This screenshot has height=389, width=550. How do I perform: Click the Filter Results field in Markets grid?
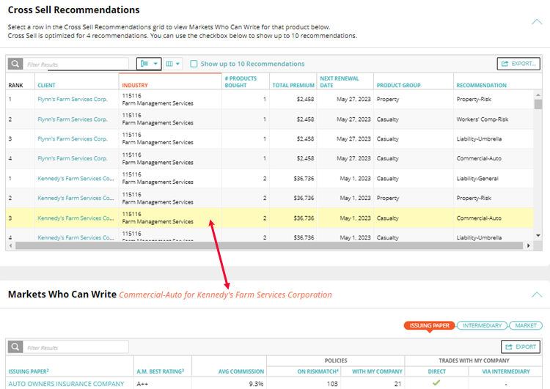click(x=76, y=347)
